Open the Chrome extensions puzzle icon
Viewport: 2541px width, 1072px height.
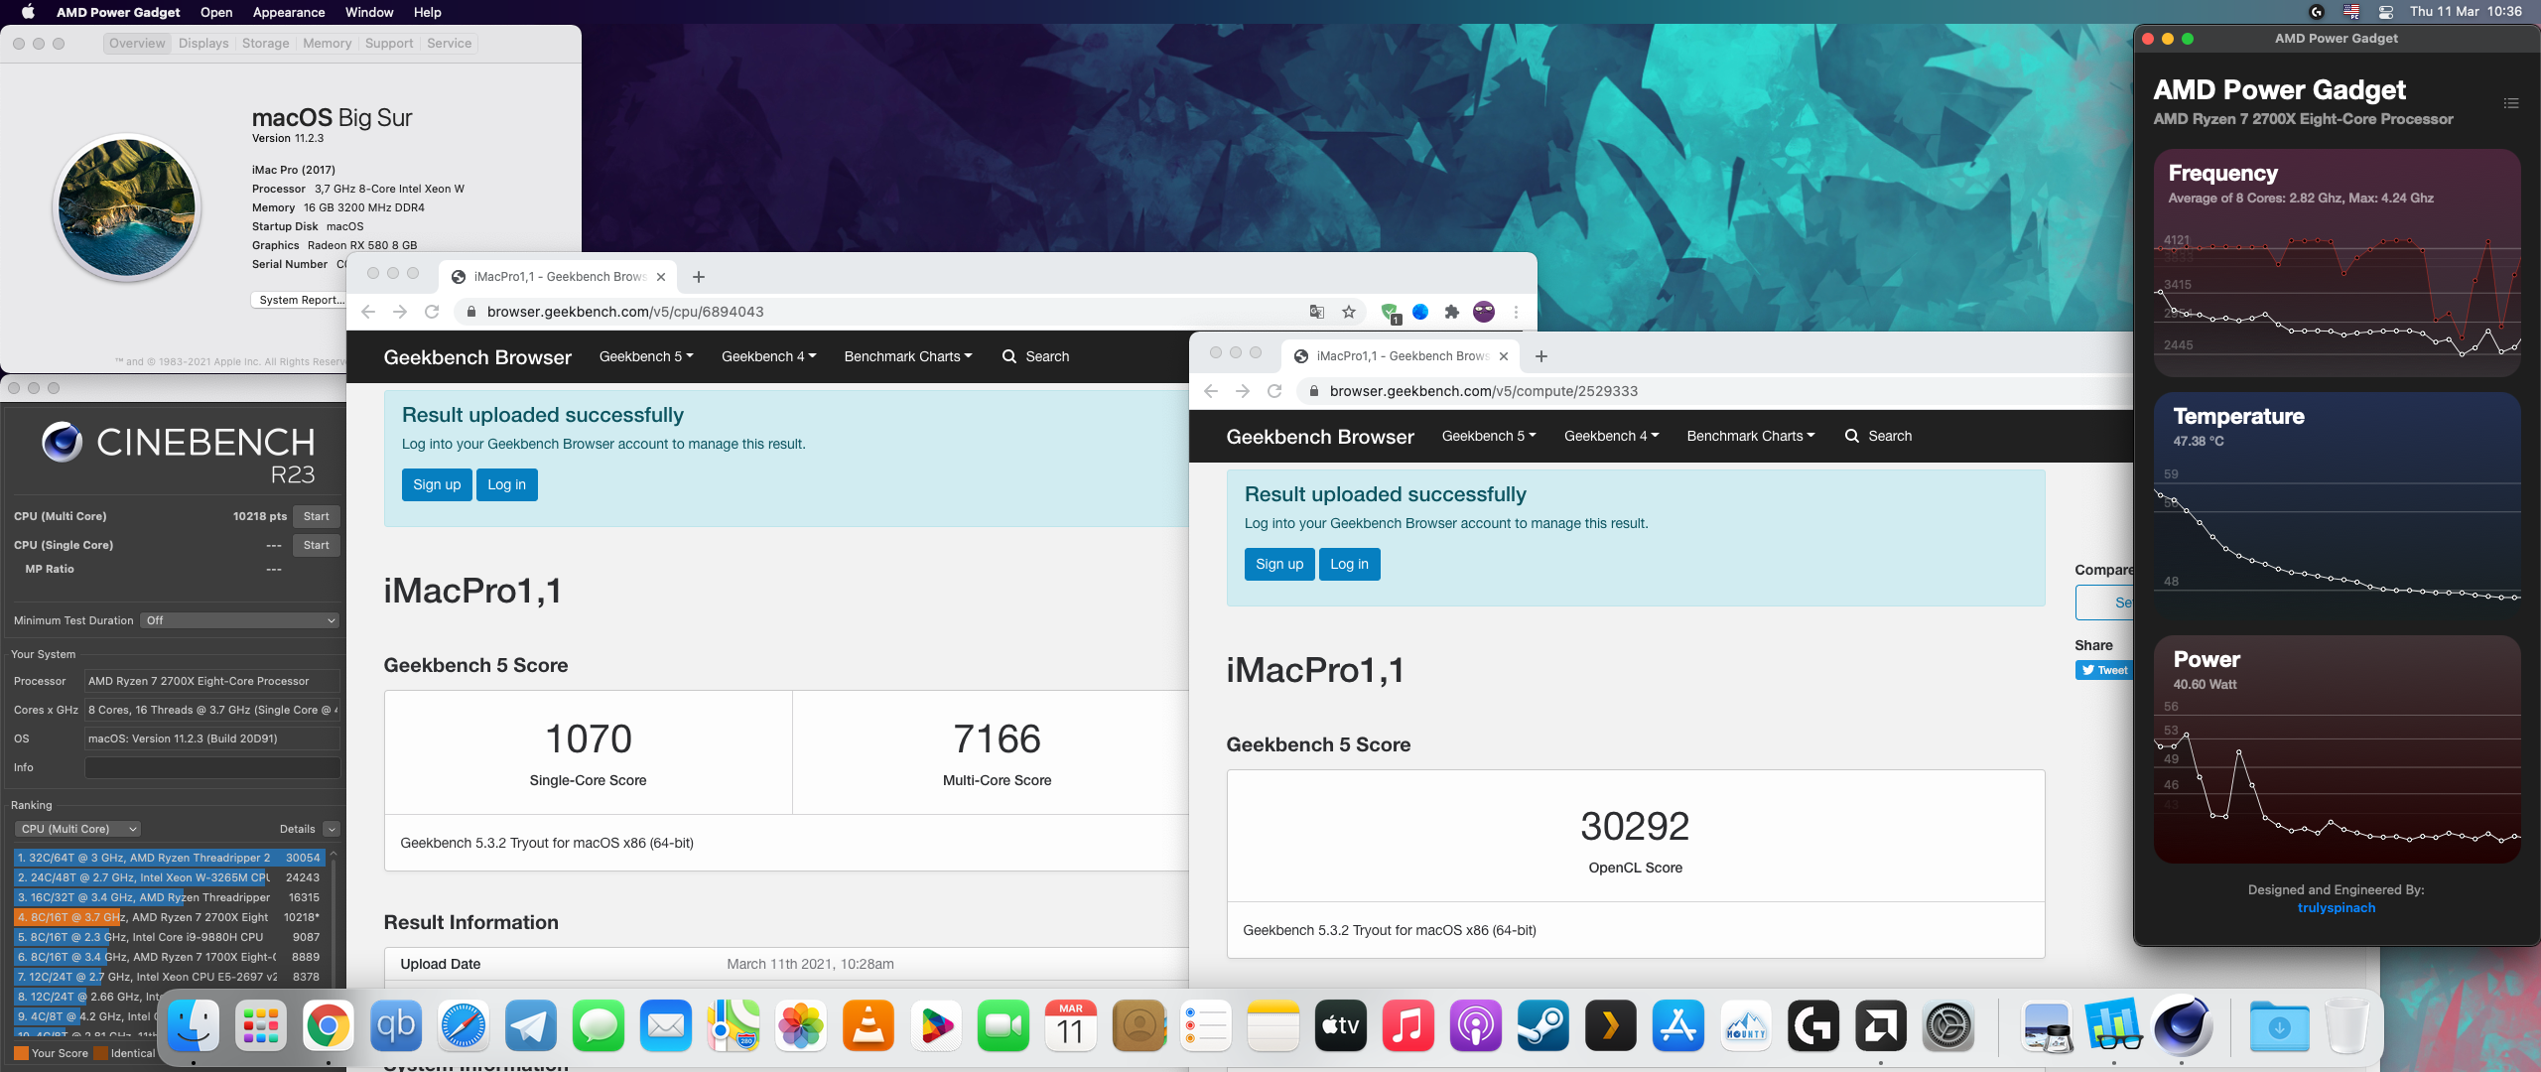[1452, 312]
